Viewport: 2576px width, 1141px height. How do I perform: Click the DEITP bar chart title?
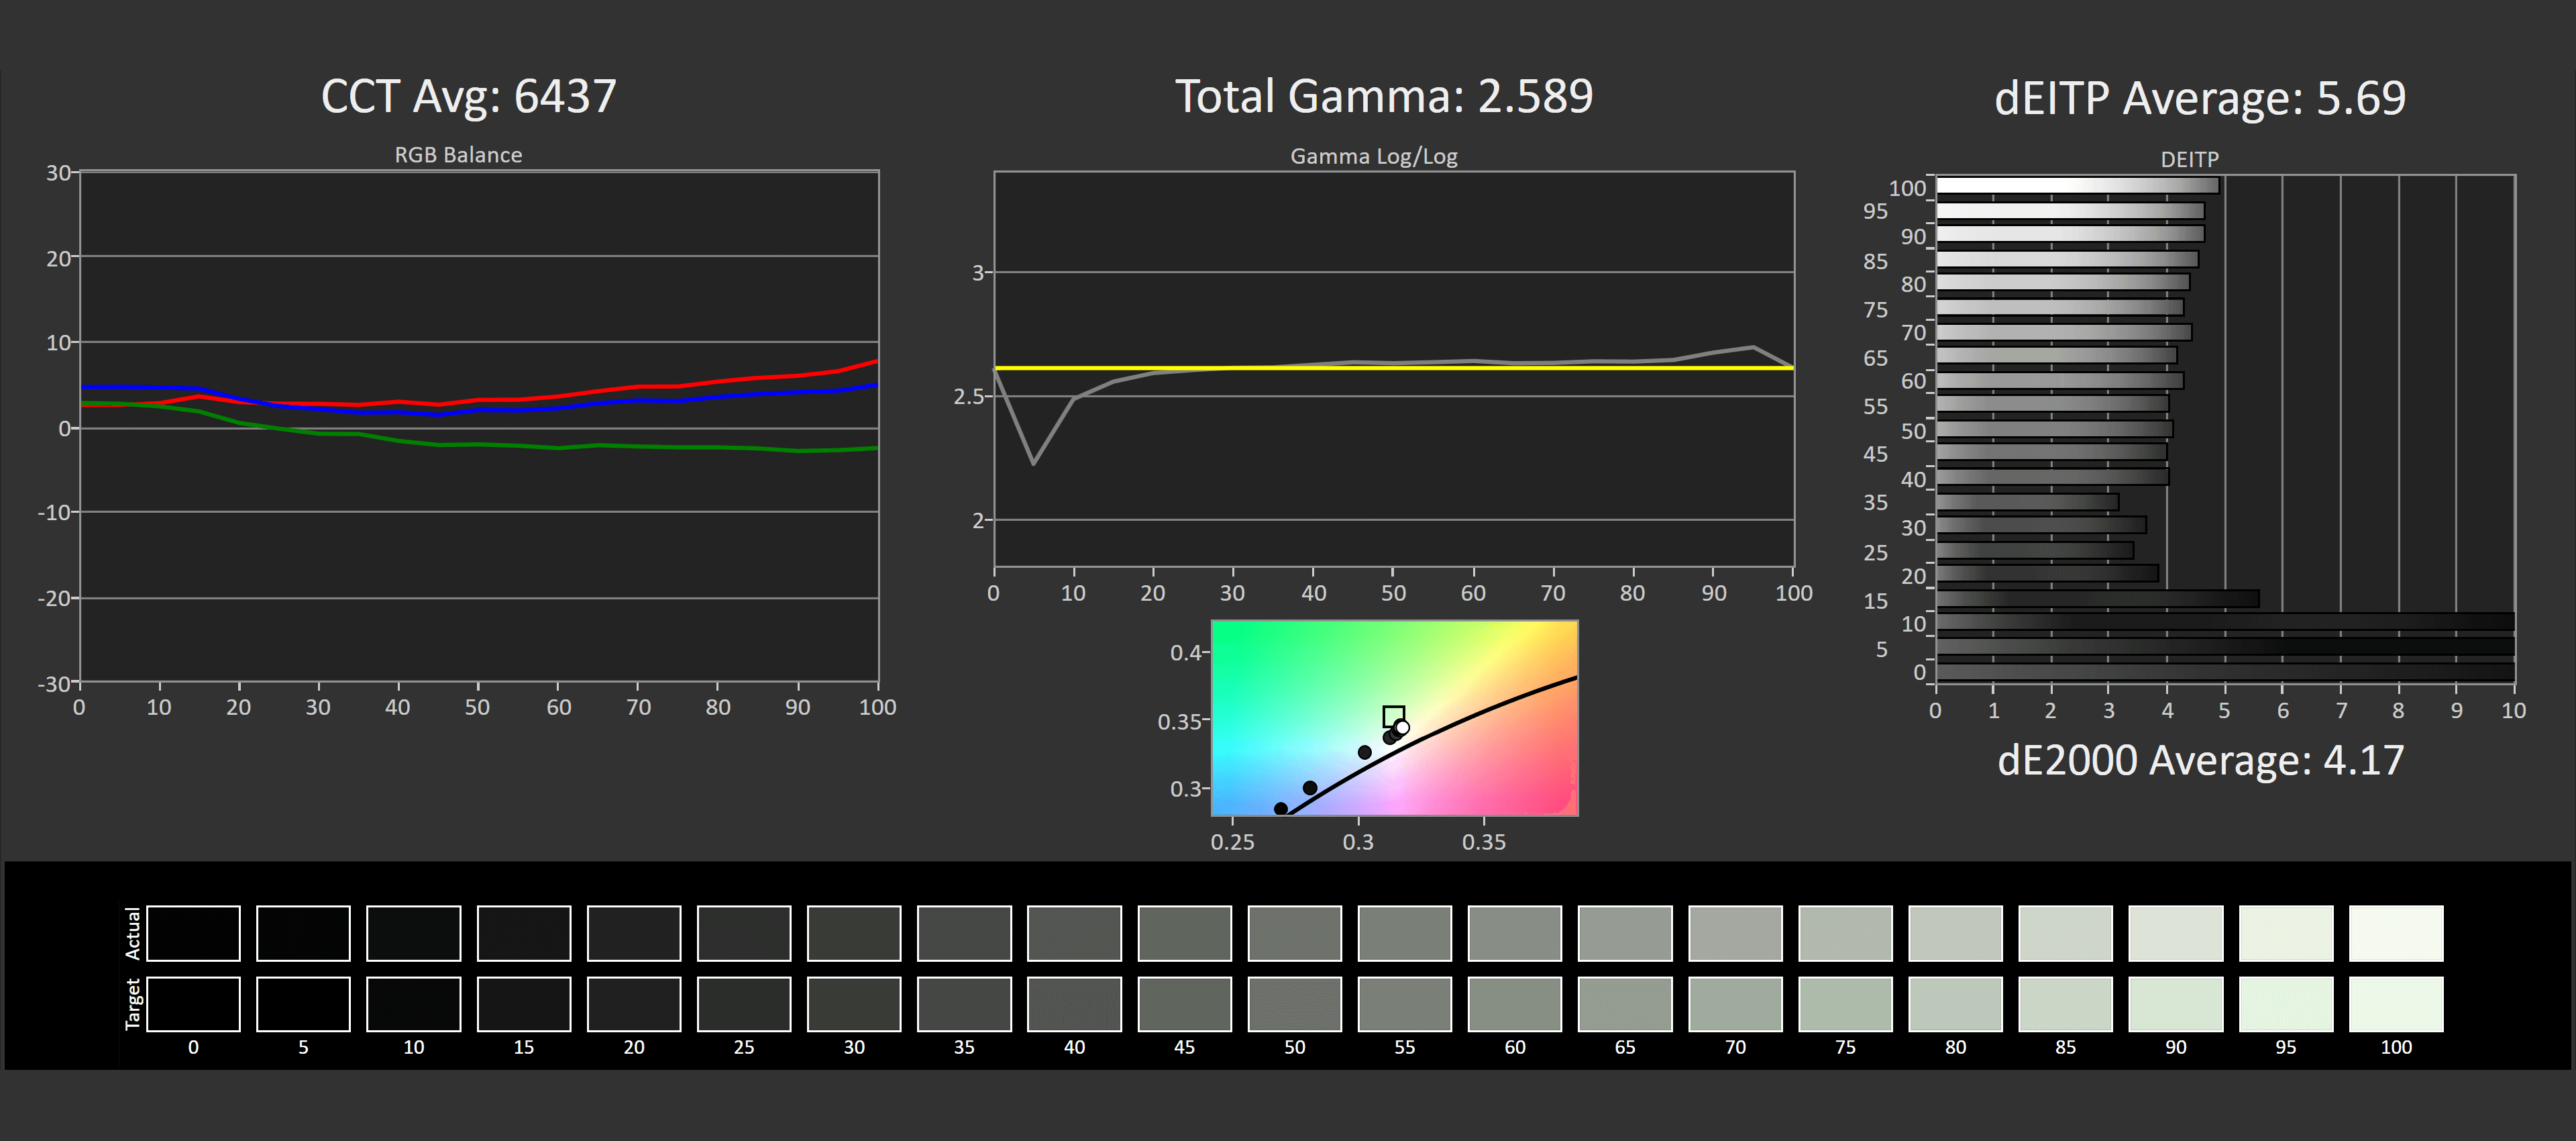point(2189,159)
